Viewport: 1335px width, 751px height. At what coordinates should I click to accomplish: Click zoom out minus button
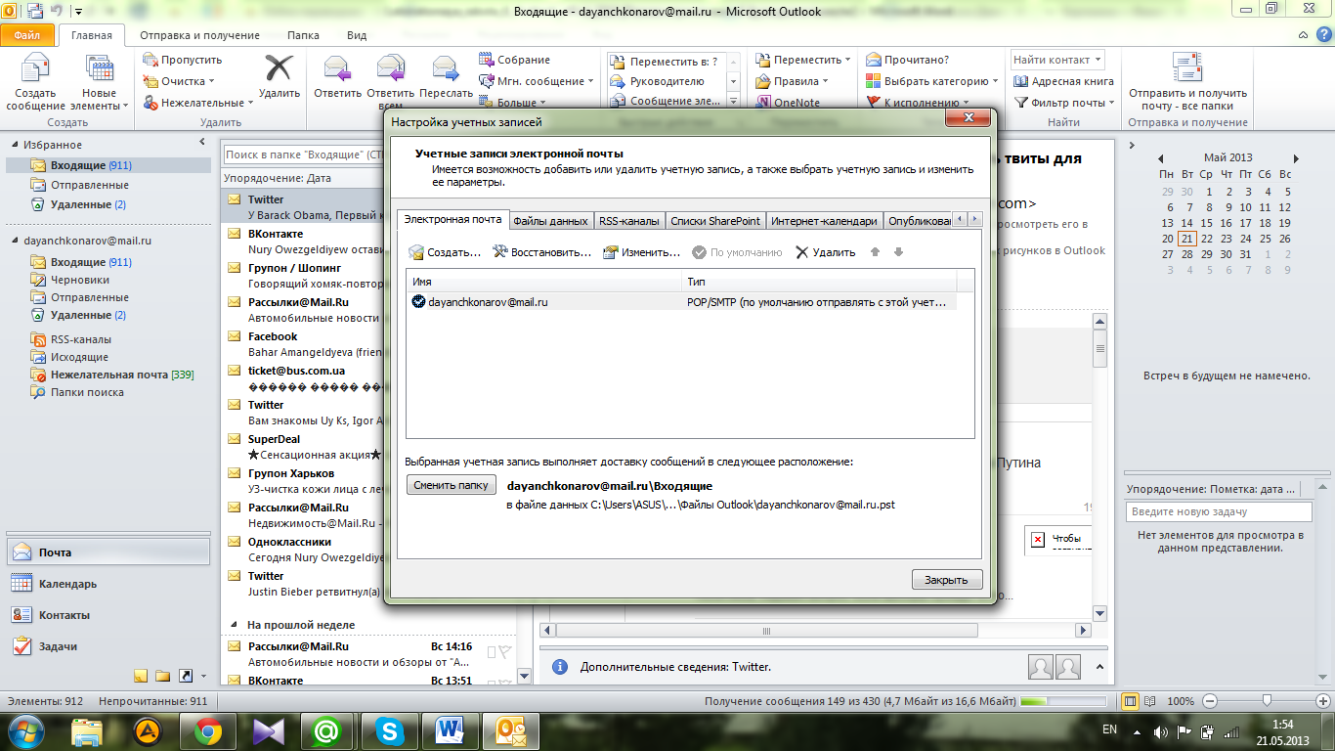click(1210, 701)
